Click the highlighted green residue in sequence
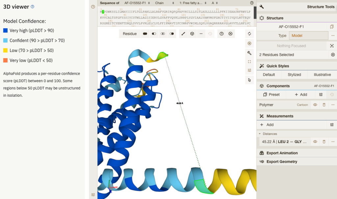The height and width of the screenshot is (199, 337). tap(103, 12)
